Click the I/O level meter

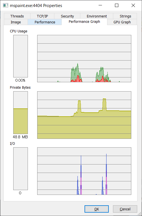click(21, 169)
